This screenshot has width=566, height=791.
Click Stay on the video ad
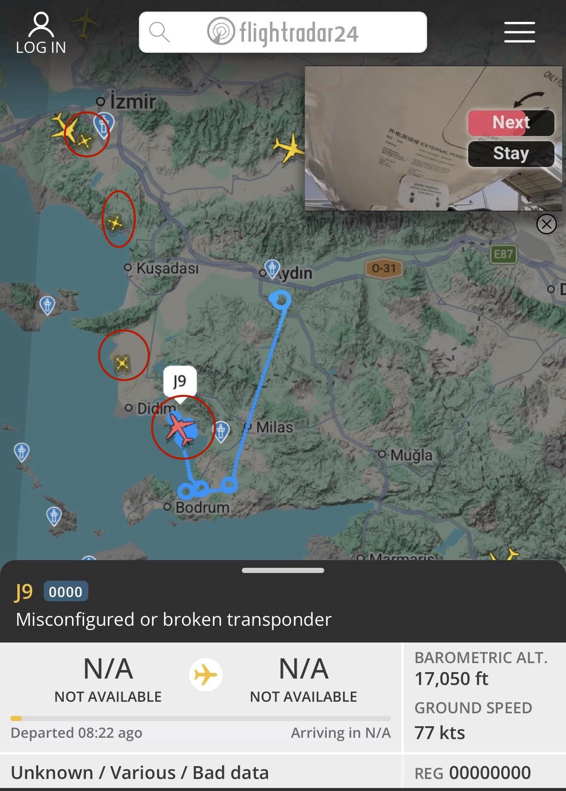[x=511, y=154]
